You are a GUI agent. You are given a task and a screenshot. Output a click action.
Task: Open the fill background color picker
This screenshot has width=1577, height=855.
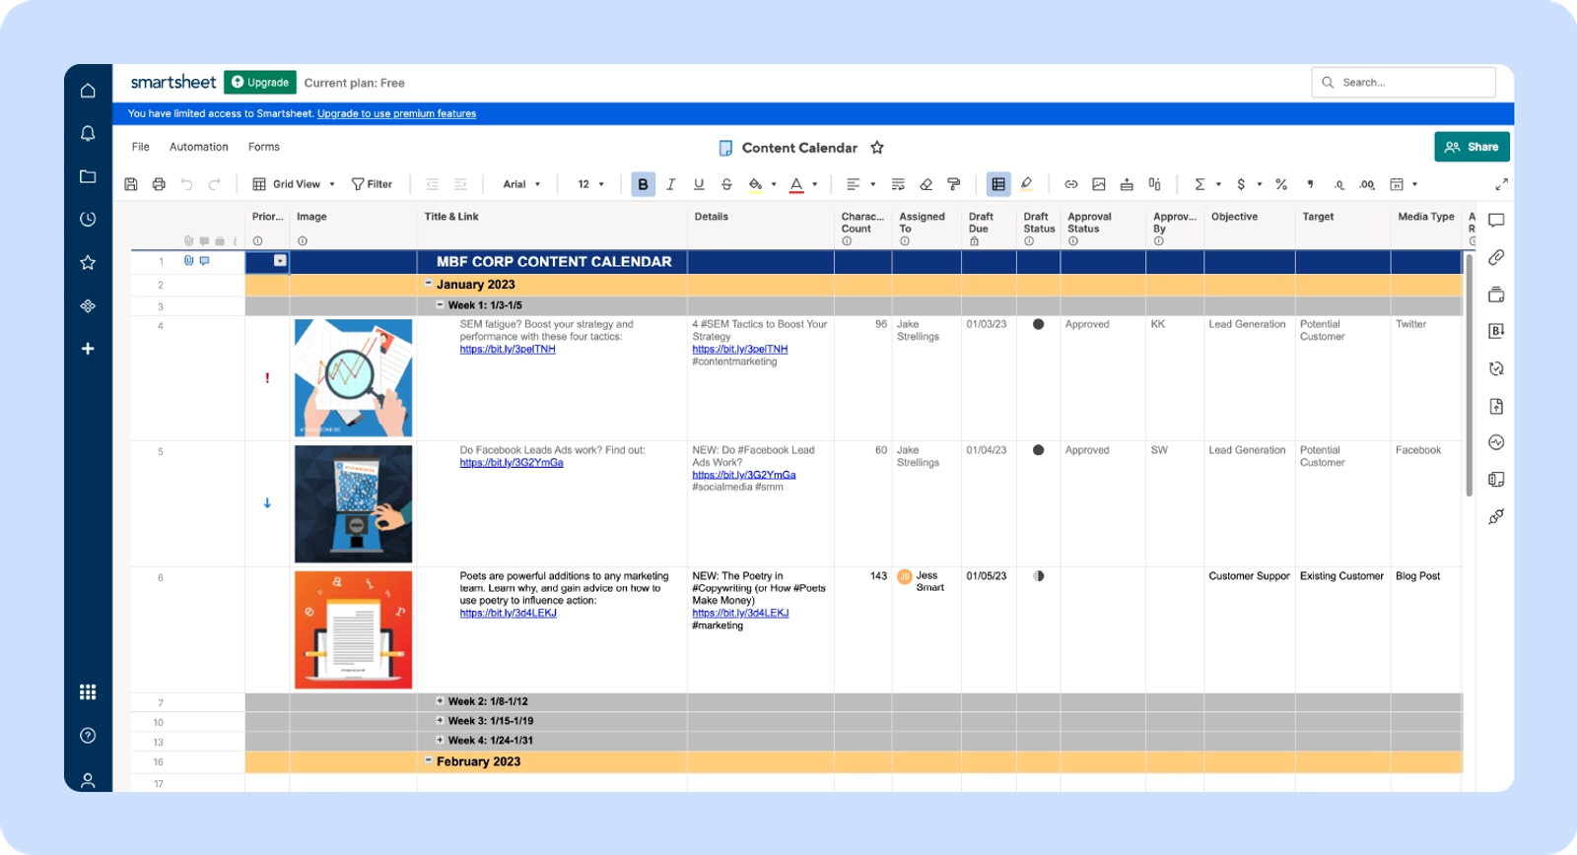tap(760, 184)
